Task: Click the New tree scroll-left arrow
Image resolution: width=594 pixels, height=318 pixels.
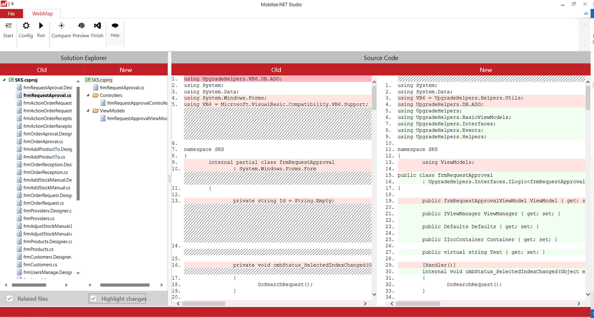Action: 90,285
